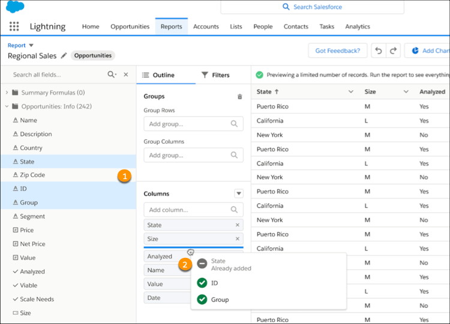Open the Columns section dropdown menu

[238, 194]
